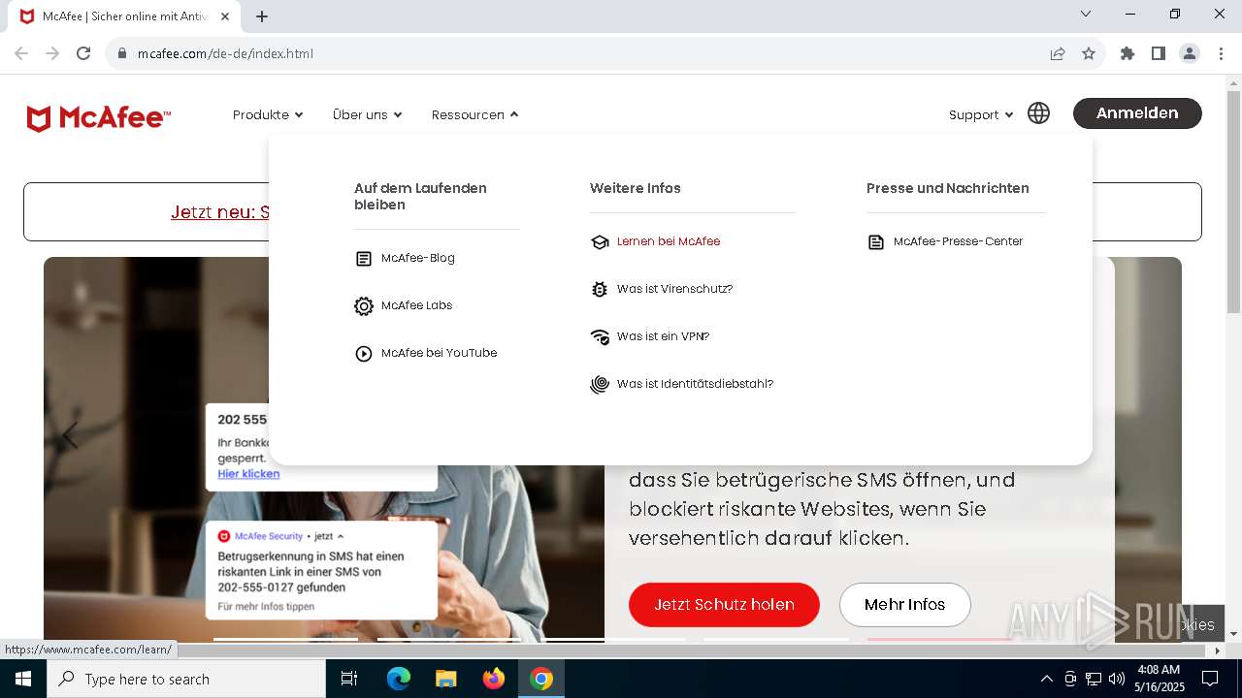This screenshot has width=1242, height=698.
Task: Show hidden system tray icons
Action: [x=1046, y=679]
